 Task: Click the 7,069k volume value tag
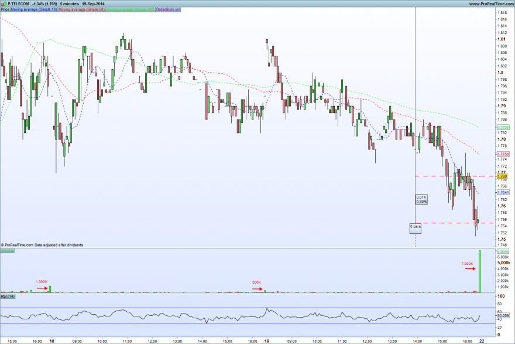click(503, 251)
